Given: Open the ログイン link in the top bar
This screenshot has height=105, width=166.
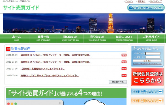Looking at the screenshot, I should (x=129, y=1).
